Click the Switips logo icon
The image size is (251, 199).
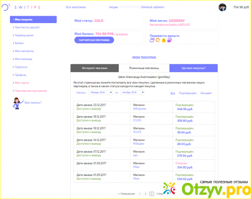click(x=5, y=7)
